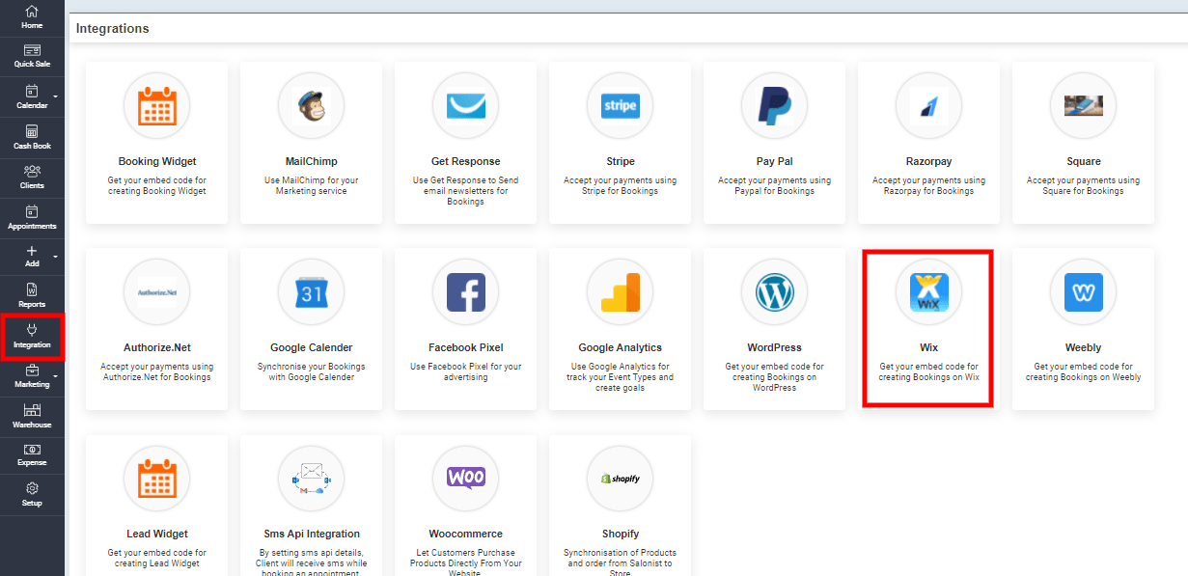Expand the Marketing sidebar dropdown arrow
This screenshot has height=576, width=1188.
[55, 376]
